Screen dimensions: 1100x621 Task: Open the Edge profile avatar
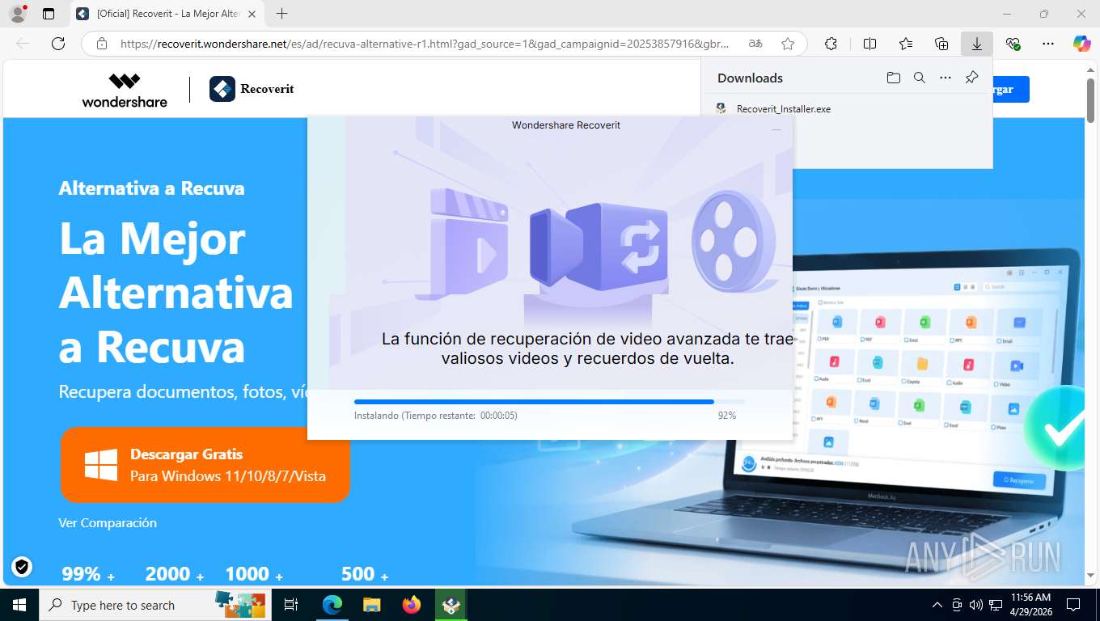click(17, 14)
